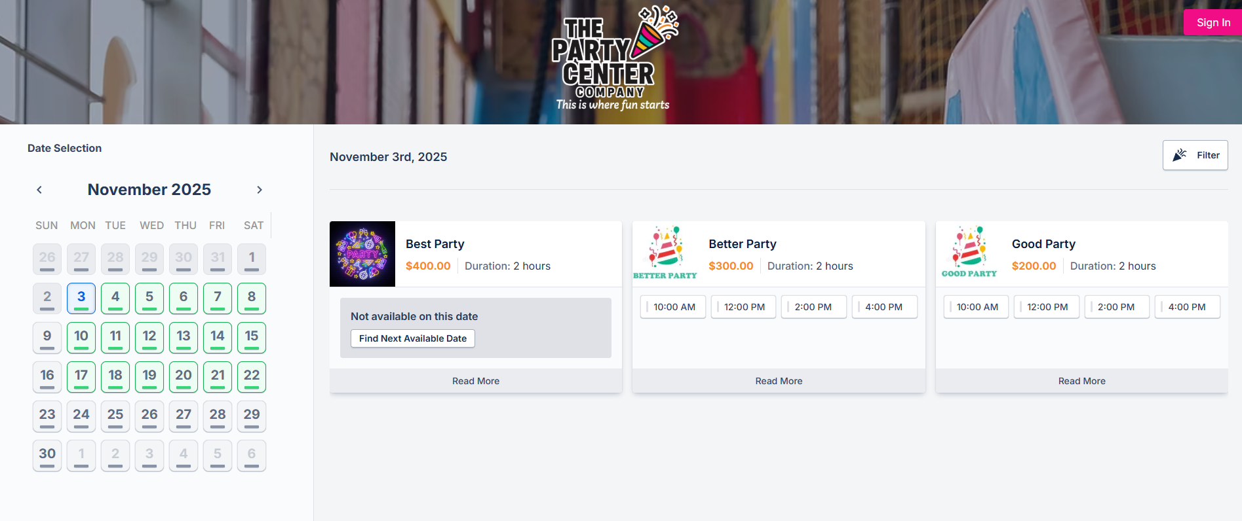Click Find Next Available Date
The width and height of the screenshot is (1242, 521).
[413, 338]
